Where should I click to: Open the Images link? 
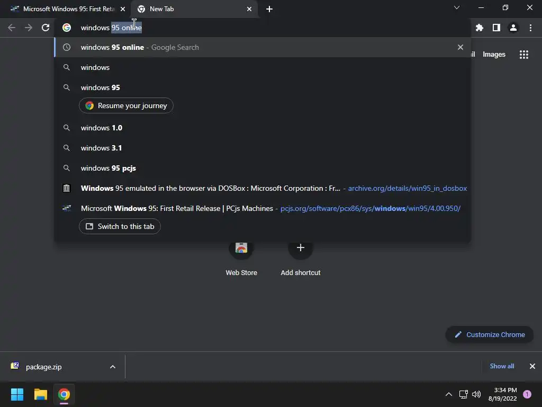click(x=494, y=55)
